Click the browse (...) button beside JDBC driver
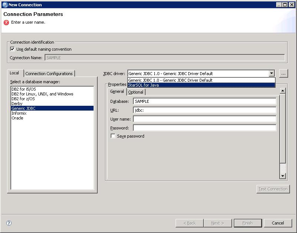The width and height of the screenshot is (297, 233). click(283, 74)
